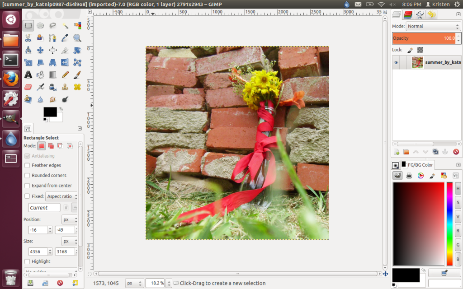Screen dimensions: 463x289
Task: Toggle the lock alpha channel checkerboard button
Action: pos(420,50)
